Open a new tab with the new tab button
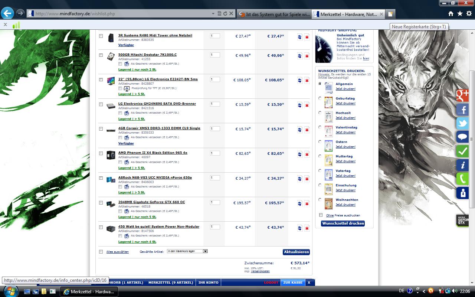 point(390,14)
